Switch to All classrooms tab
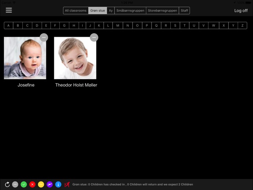The image size is (253, 190). pyautogui.click(x=76, y=11)
